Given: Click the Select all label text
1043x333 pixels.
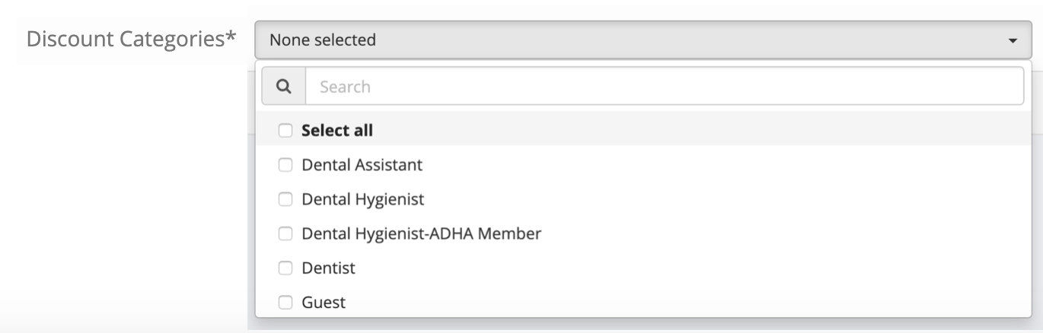Looking at the screenshot, I should (337, 130).
